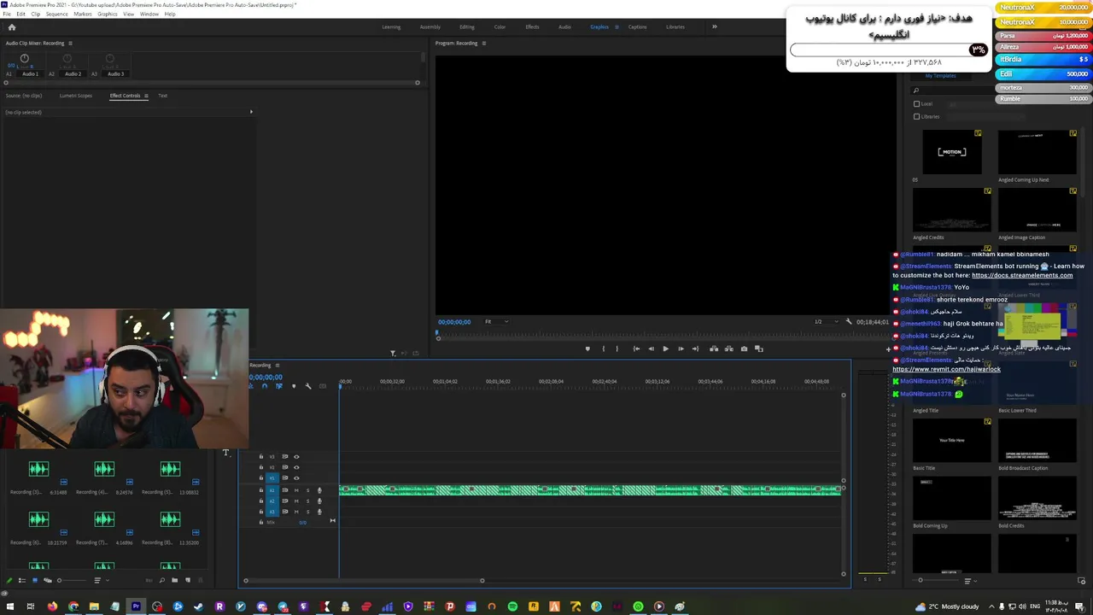Select My Templates in Essential Graphics
Viewport: 1093px width, 615px height.
(940, 75)
